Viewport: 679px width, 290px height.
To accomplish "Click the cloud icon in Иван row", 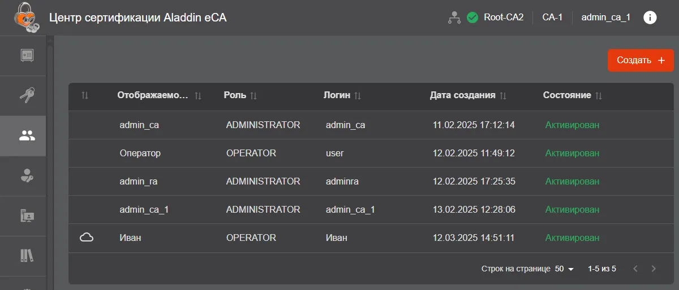I will [x=87, y=238].
